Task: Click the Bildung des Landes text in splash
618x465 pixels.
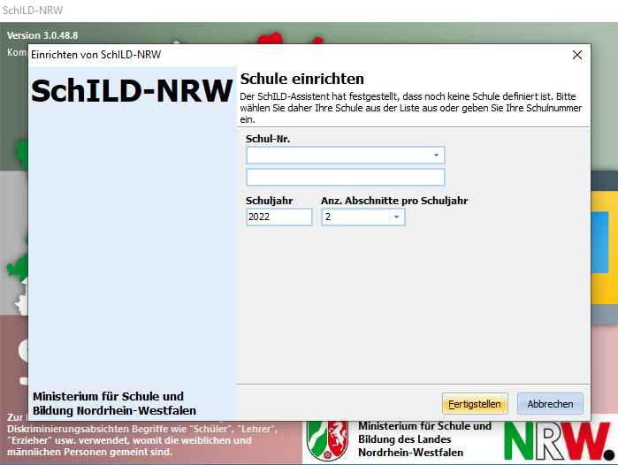Action: tap(404, 439)
